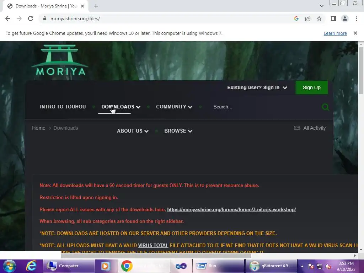Expand the About Us submenu

[133, 131]
